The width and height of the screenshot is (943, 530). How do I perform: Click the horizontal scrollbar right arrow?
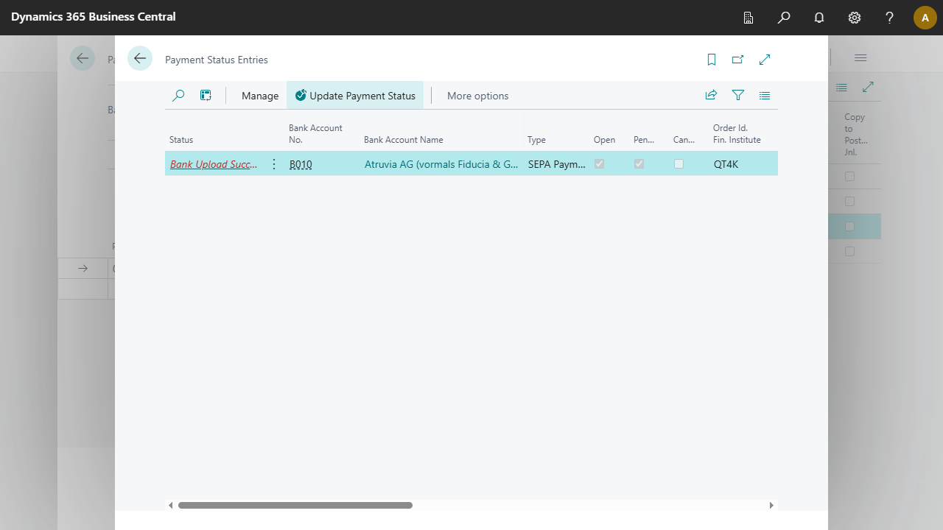(771, 506)
